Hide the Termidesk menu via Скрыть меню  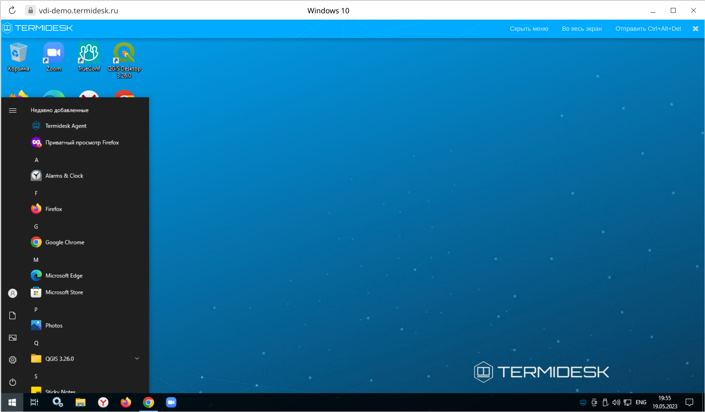point(528,28)
